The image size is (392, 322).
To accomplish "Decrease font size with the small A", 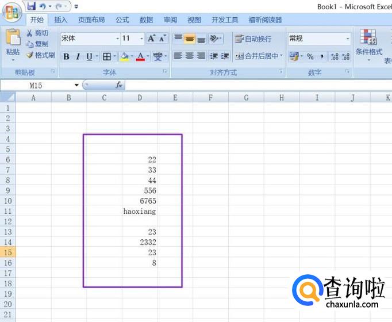I will click(x=163, y=39).
